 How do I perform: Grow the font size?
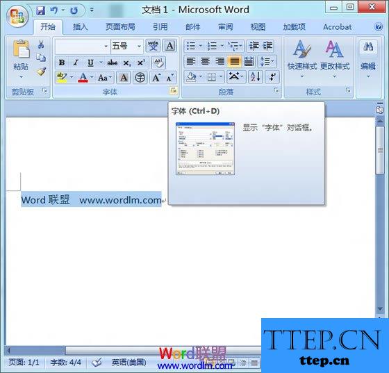point(156,78)
